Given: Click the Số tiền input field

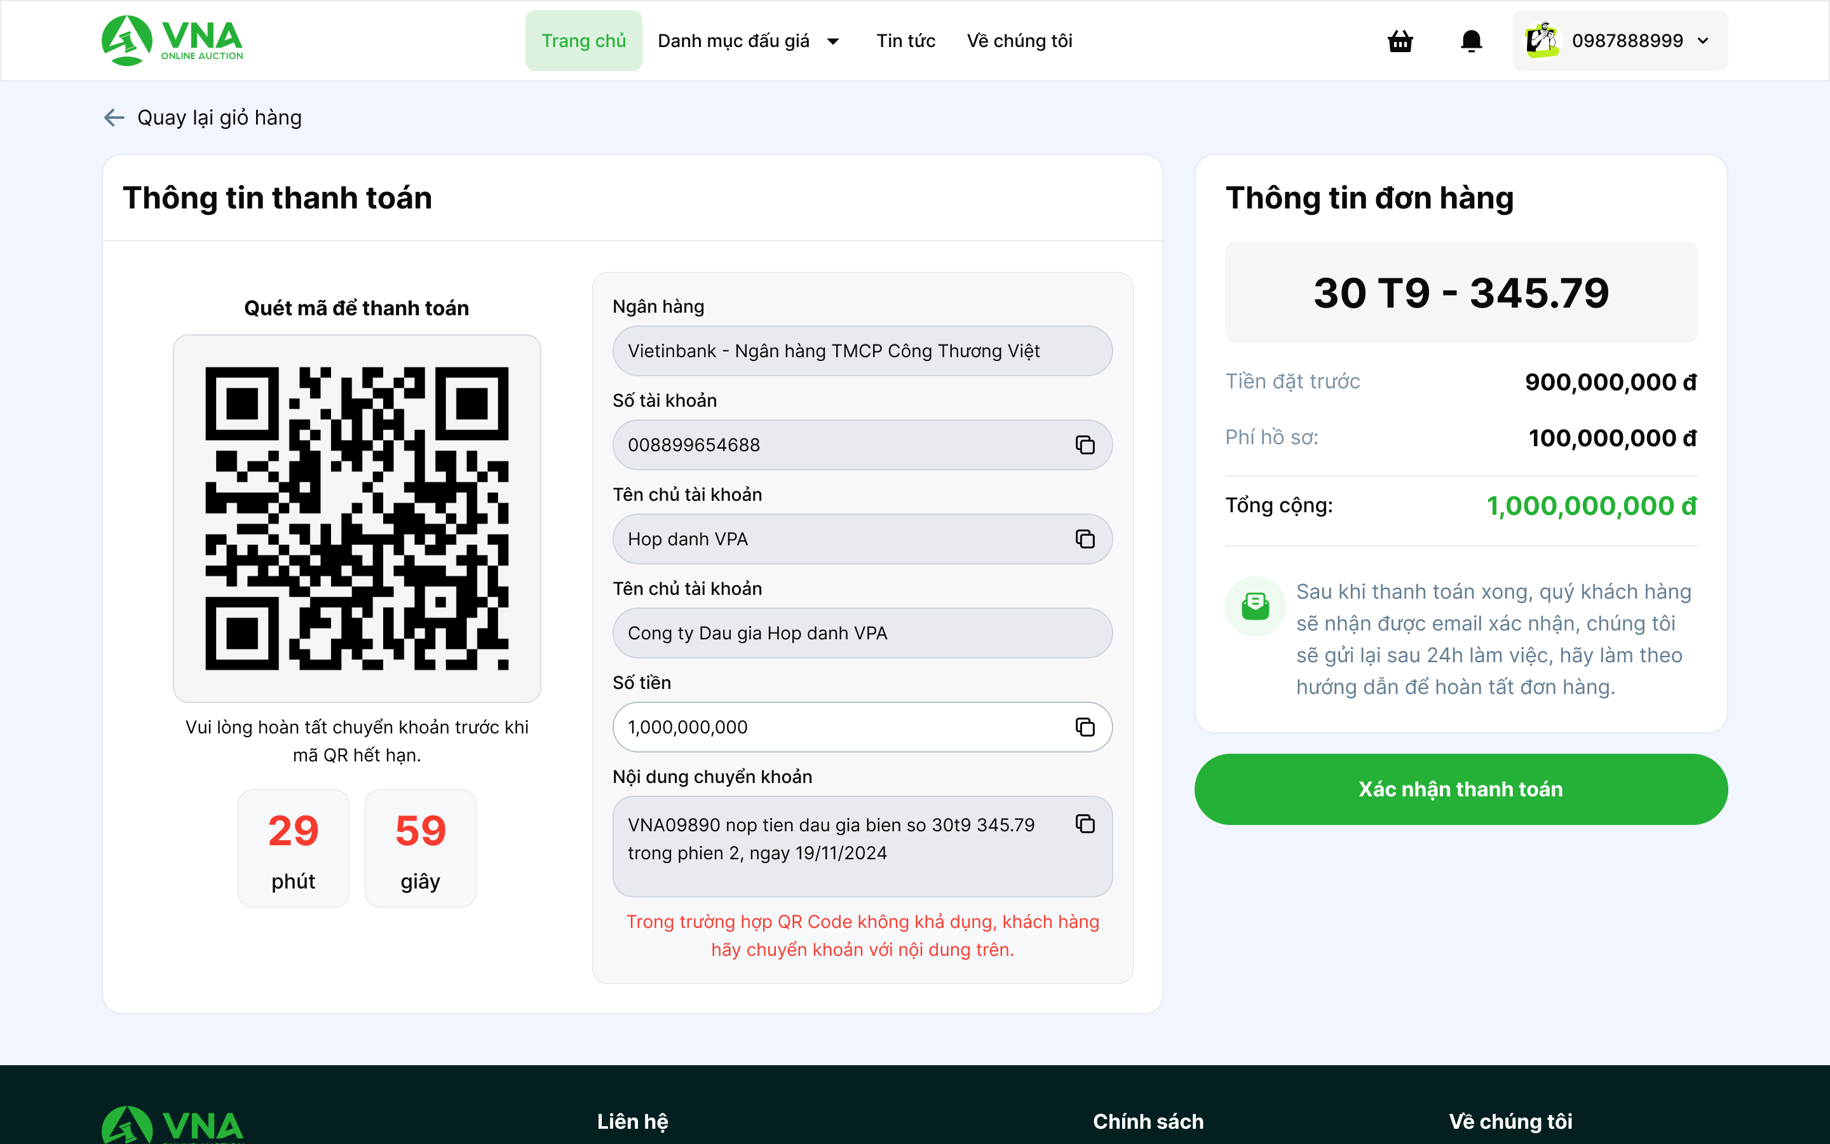Looking at the screenshot, I should click(862, 727).
